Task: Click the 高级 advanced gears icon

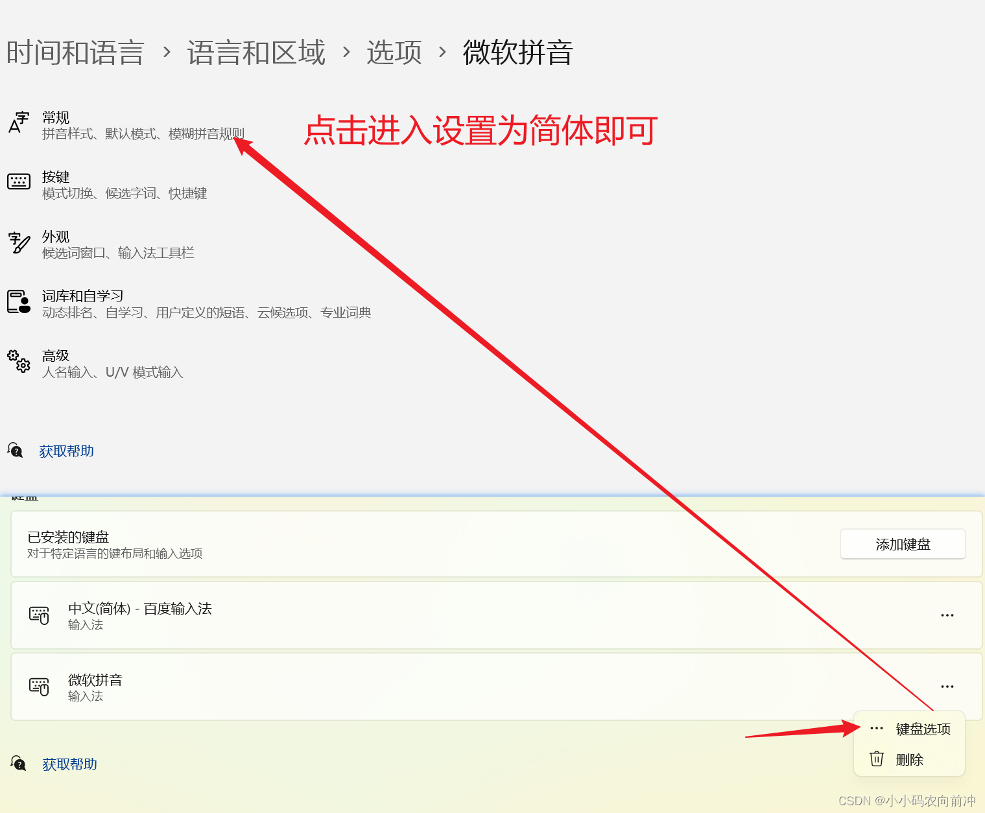Action: point(18,361)
